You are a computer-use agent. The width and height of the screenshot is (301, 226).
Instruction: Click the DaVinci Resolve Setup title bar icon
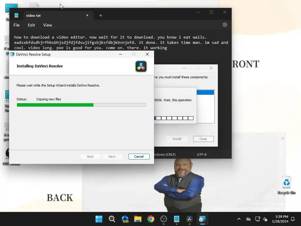[12, 54]
